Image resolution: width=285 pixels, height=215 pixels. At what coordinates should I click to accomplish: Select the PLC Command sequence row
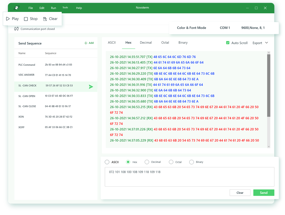pyautogui.click(x=56, y=65)
